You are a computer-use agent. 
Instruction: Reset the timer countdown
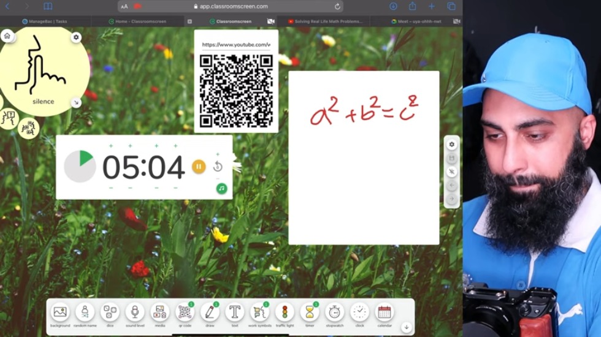218,167
